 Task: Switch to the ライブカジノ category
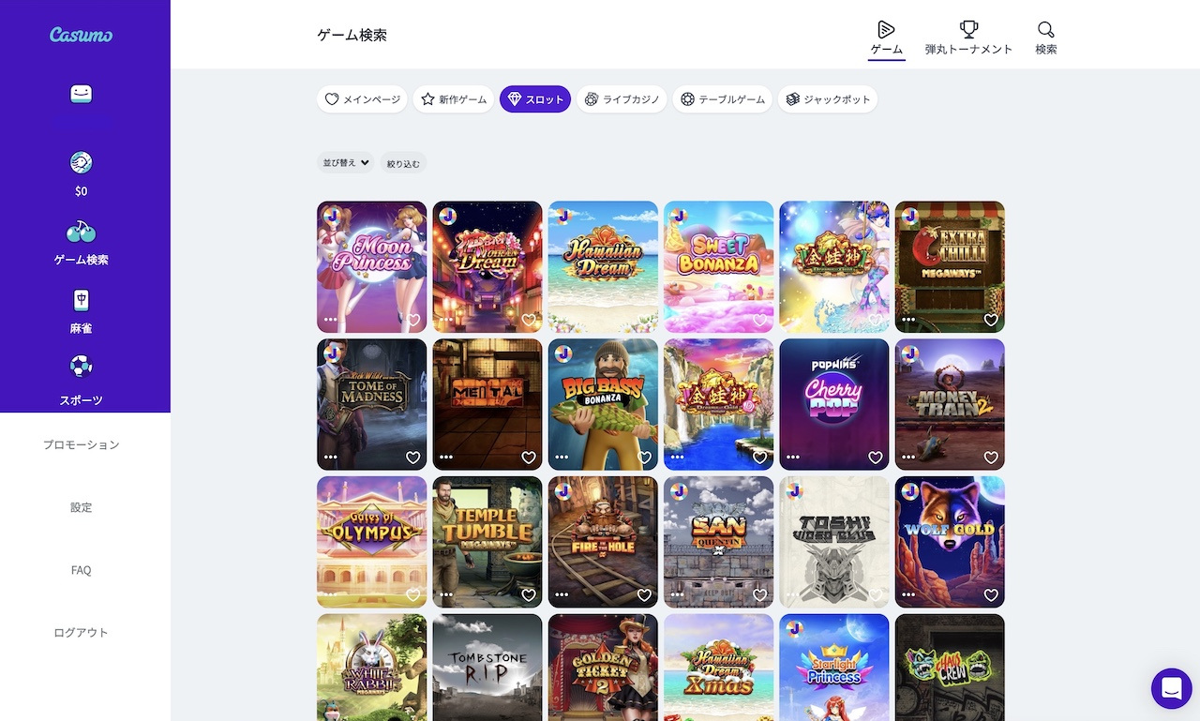tap(622, 99)
